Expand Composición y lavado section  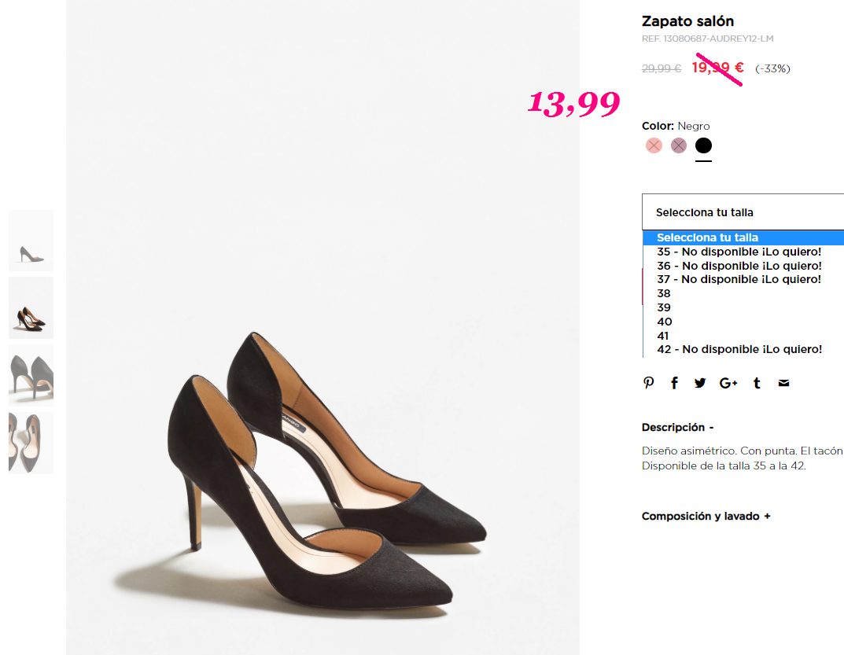tap(706, 516)
